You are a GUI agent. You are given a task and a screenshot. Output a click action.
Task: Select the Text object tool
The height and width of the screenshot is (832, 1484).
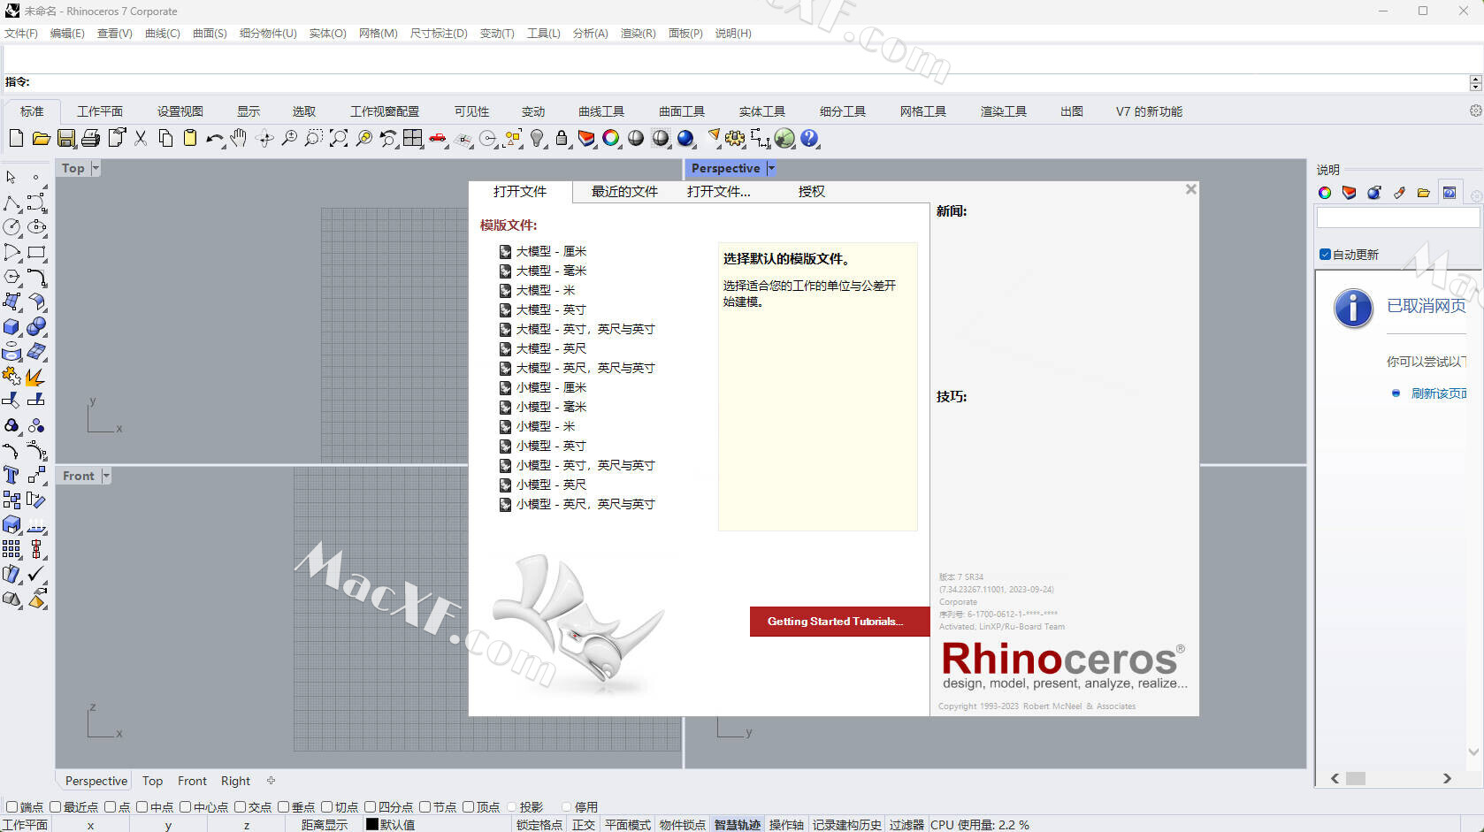[11, 476]
